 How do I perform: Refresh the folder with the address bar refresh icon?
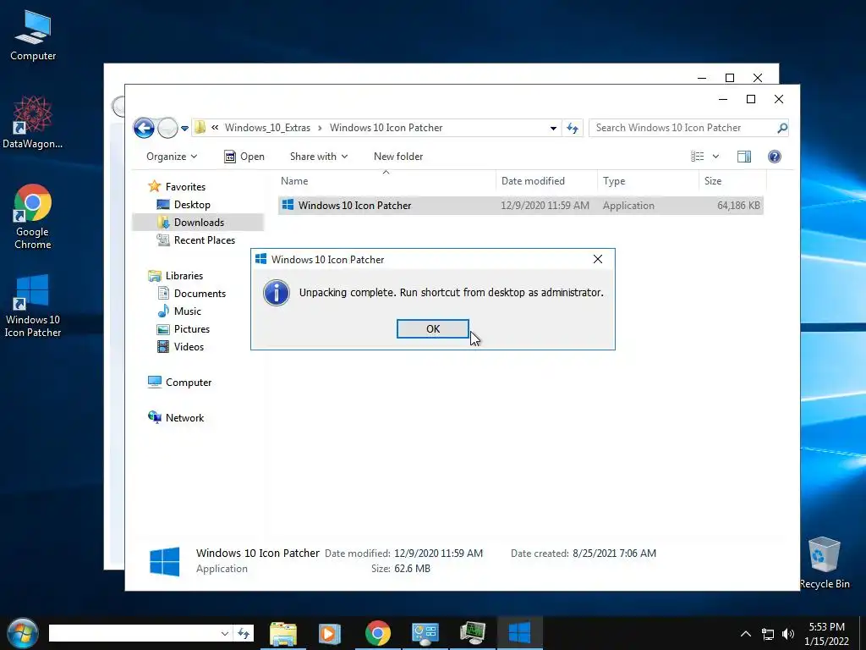(x=573, y=129)
